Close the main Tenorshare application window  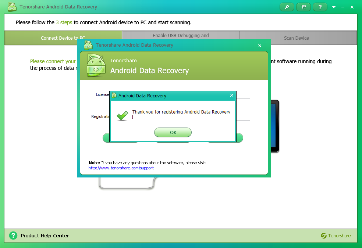[352, 7]
